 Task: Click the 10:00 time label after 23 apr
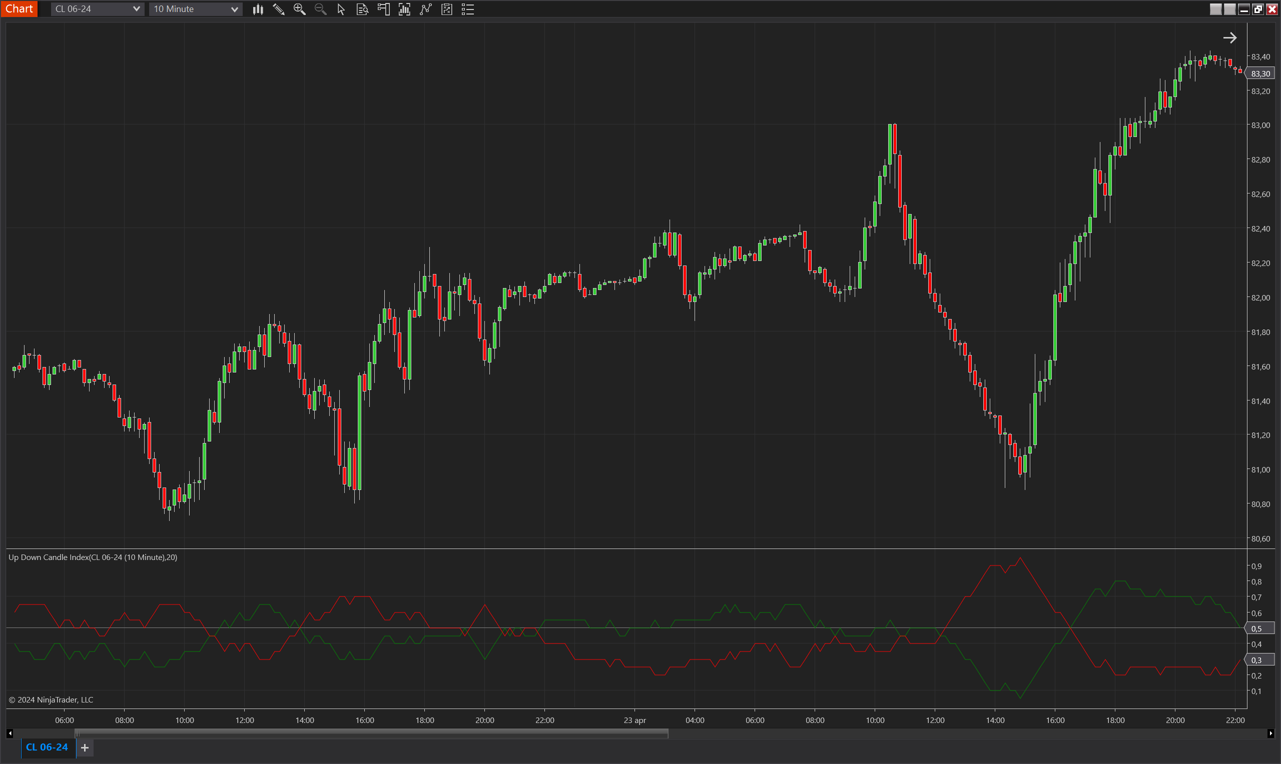pyautogui.click(x=875, y=720)
